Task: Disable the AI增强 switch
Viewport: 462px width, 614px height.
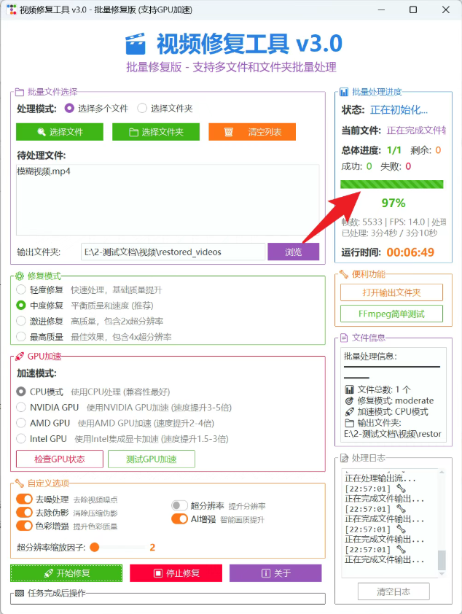Action: point(179,519)
